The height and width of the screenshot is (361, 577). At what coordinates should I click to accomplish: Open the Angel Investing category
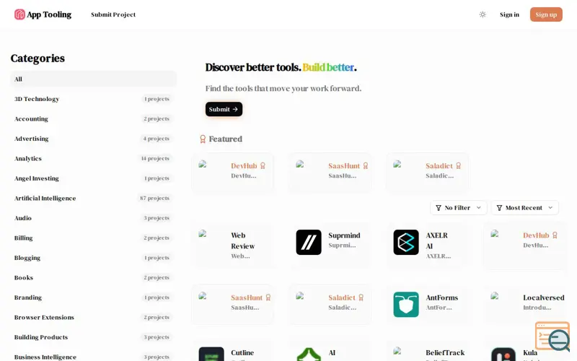point(94,178)
